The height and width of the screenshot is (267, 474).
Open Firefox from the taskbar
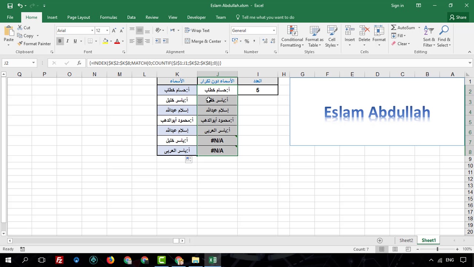[110, 260]
